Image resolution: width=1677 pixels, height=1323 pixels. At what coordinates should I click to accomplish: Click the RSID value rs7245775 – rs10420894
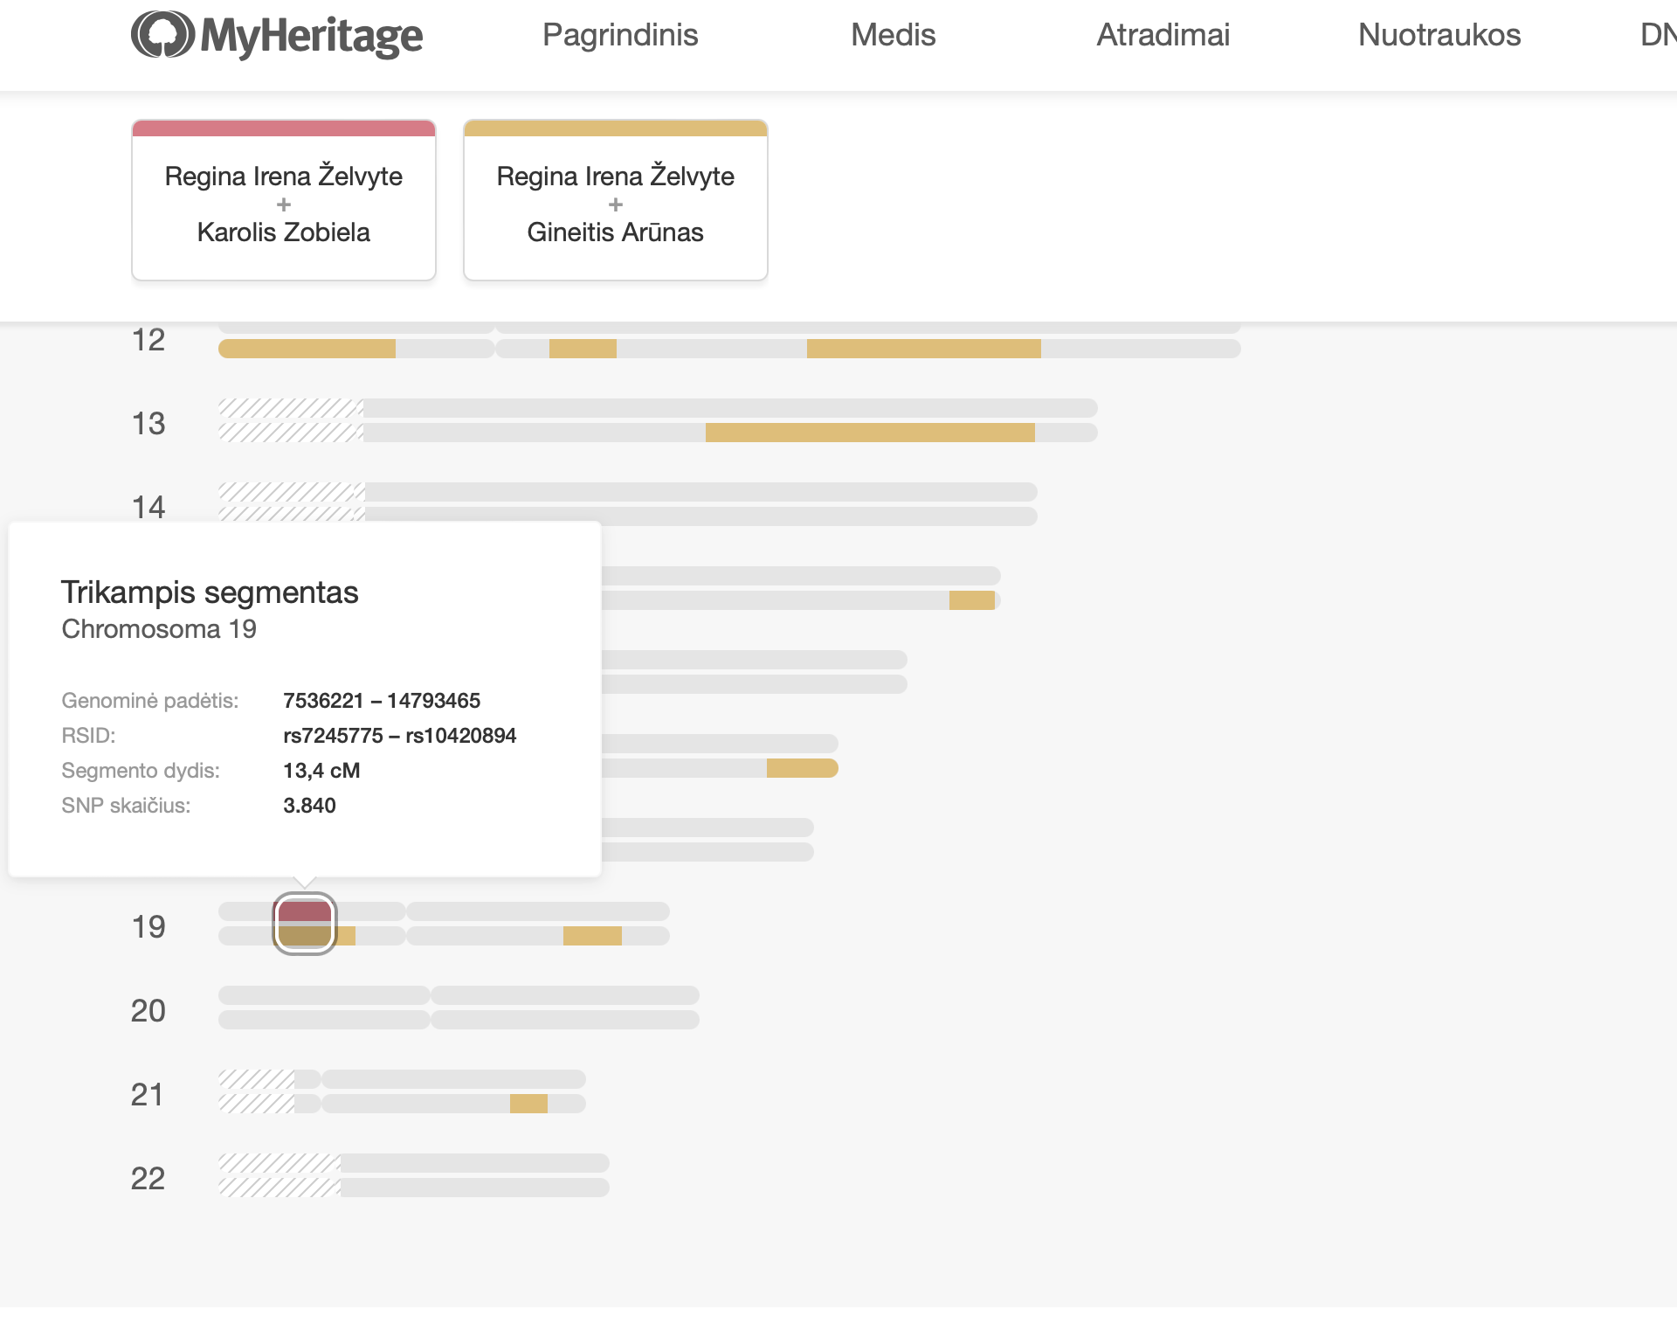coord(399,736)
